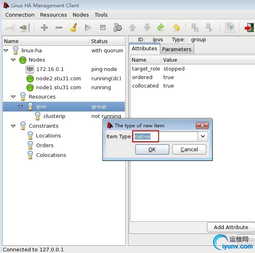Click the attributes Value column header
This screenshot has height=253, width=255.
click(x=208, y=60)
